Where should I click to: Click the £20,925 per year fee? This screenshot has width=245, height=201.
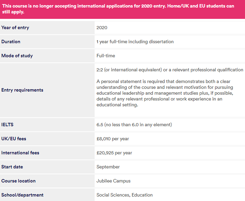click(114, 153)
